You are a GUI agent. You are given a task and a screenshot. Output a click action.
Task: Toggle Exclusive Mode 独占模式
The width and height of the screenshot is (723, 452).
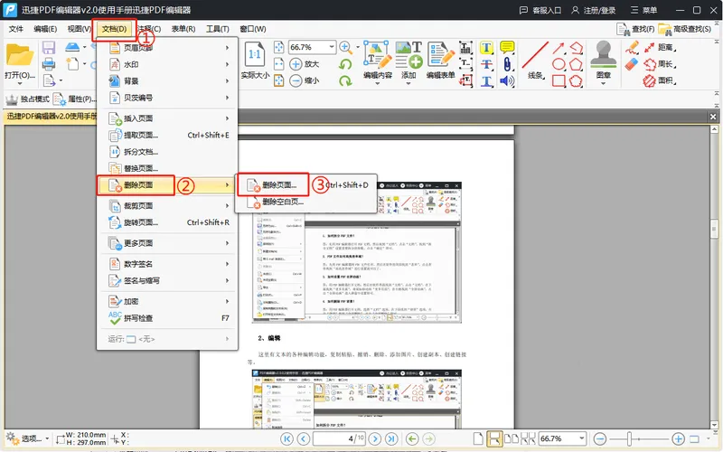point(27,99)
